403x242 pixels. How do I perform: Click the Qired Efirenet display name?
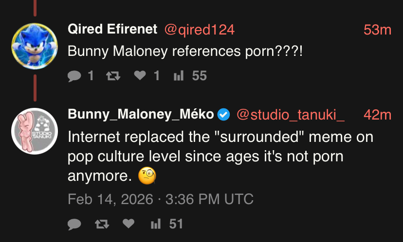[x=112, y=30]
